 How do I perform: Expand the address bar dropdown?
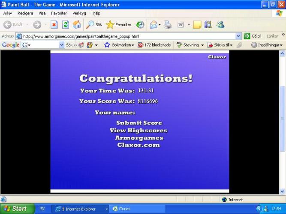pyautogui.click(x=238, y=36)
